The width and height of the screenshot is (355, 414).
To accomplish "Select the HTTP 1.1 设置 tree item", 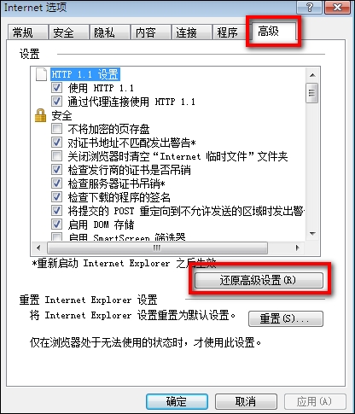I will (85, 74).
